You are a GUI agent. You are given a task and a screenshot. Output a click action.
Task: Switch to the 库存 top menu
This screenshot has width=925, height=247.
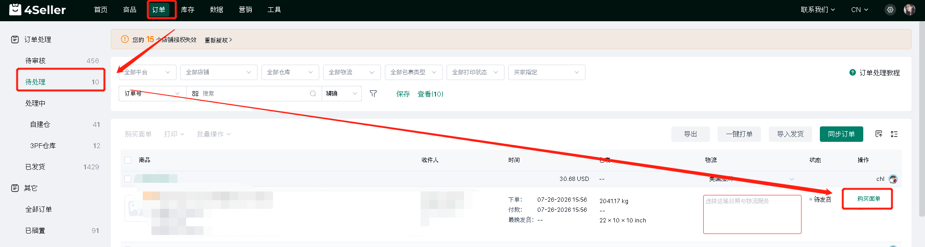(188, 10)
